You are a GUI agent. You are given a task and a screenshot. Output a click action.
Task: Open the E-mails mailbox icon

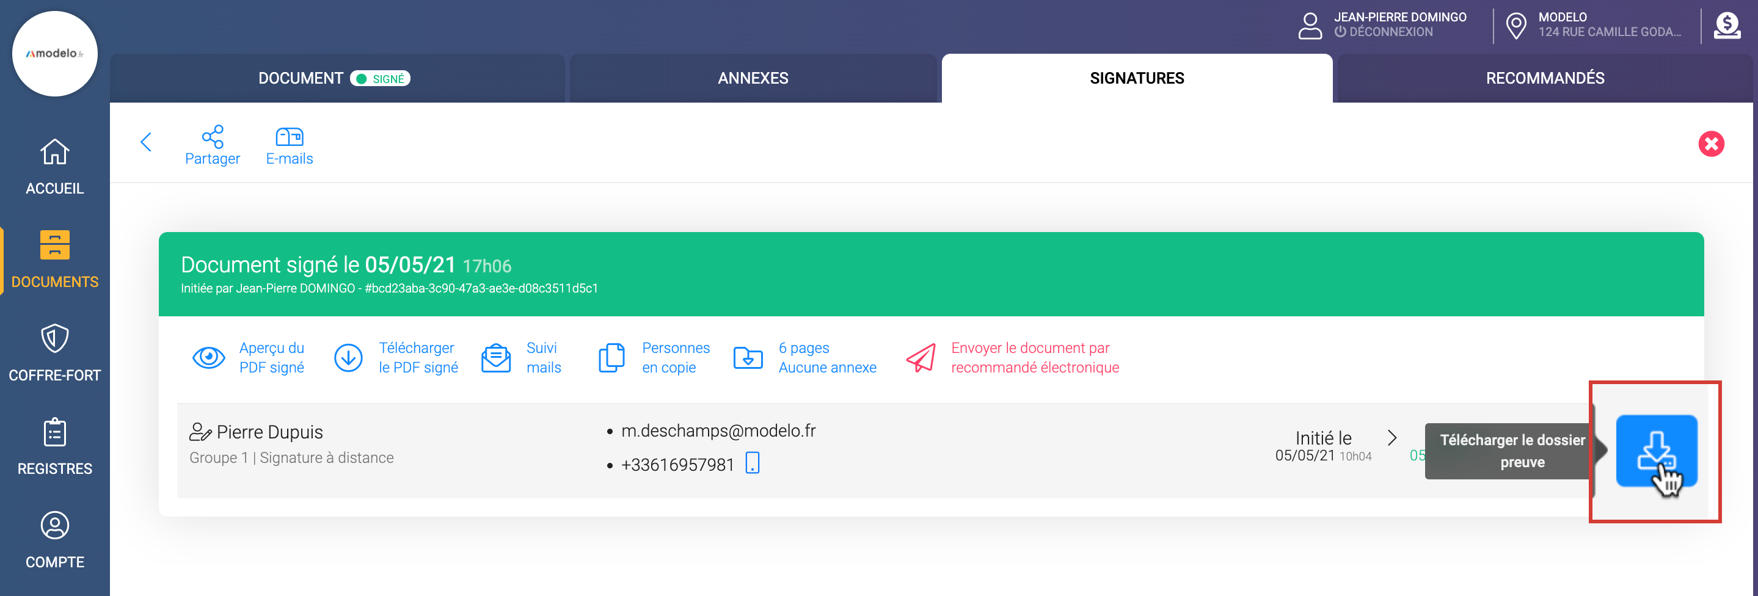tap(290, 137)
